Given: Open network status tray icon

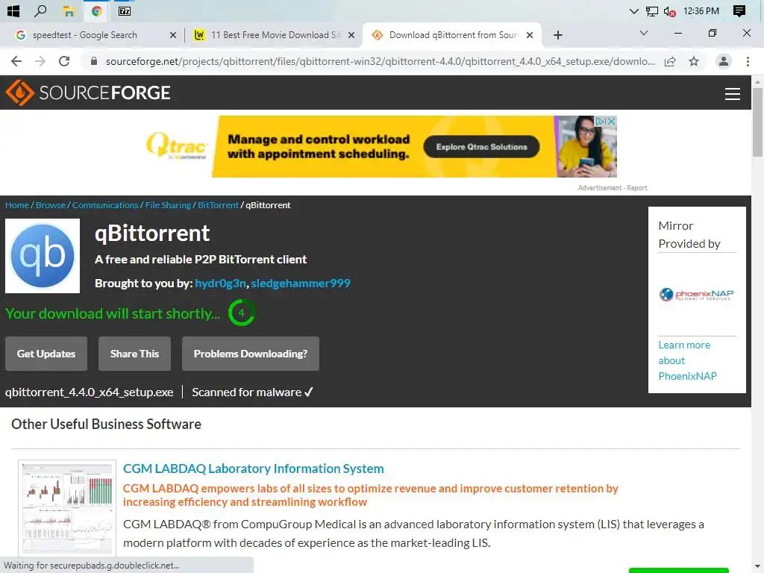Looking at the screenshot, I should [651, 11].
